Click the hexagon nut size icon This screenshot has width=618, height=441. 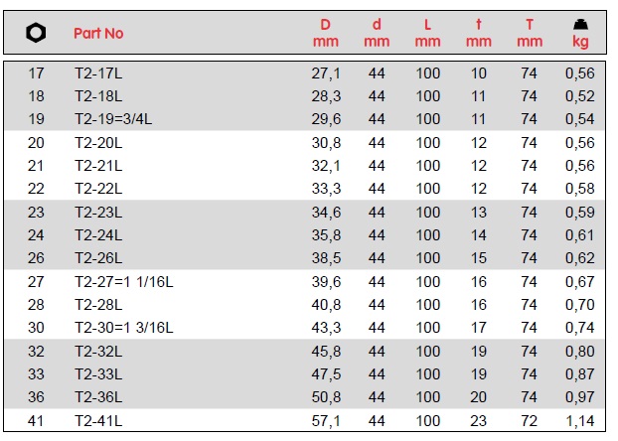[x=36, y=33]
